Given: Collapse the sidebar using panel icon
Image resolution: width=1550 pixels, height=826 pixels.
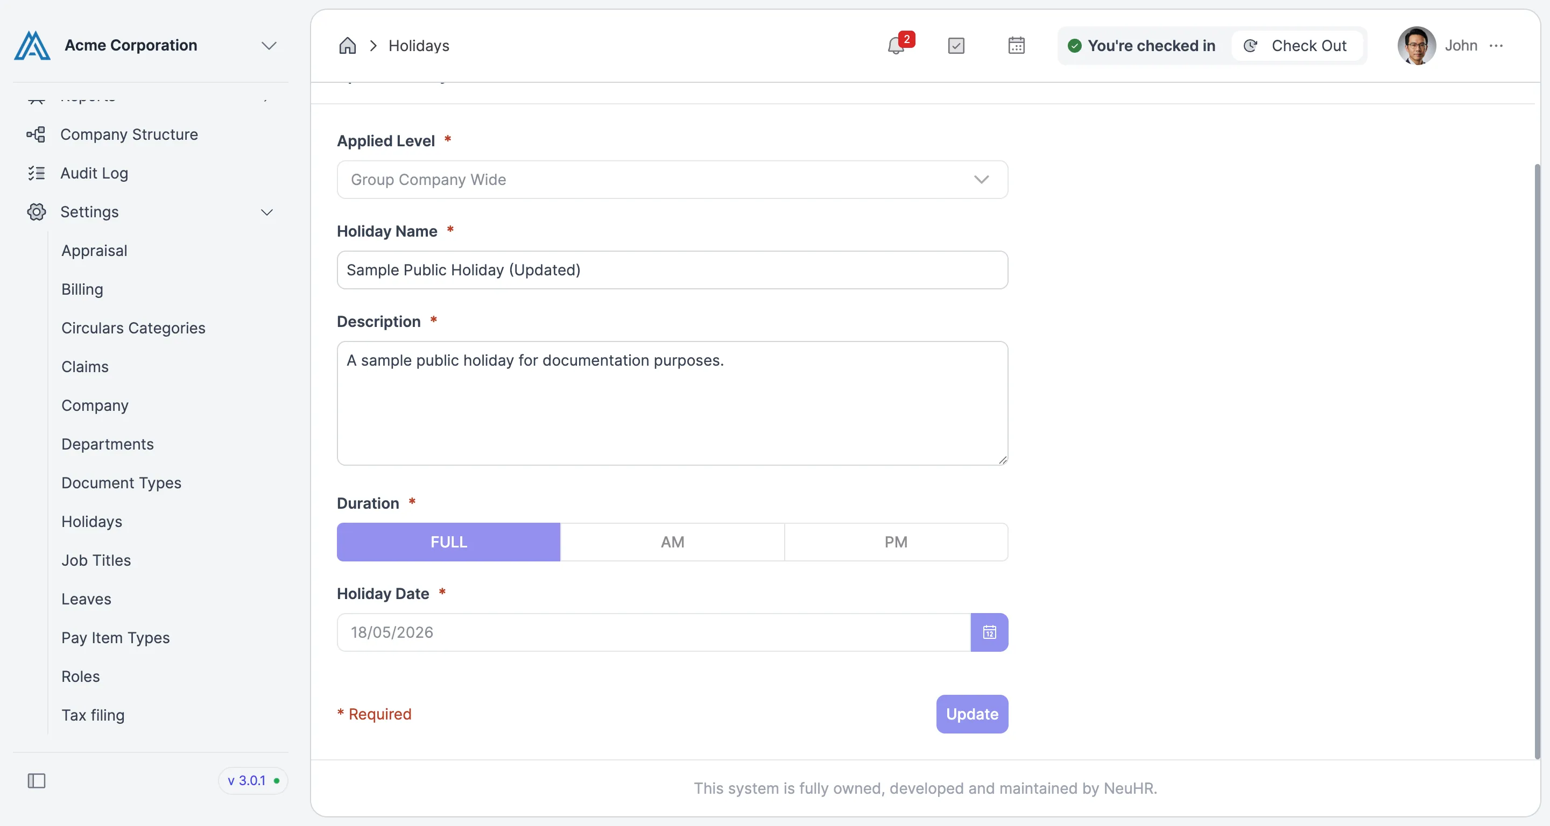Looking at the screenshot, I should pyautogui.click(x=37, y=781).
